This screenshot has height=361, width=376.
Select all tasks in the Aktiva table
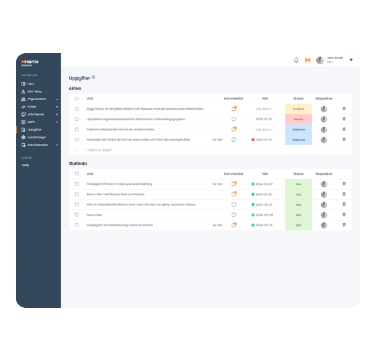pyautogui.click(x=77, y=98)
